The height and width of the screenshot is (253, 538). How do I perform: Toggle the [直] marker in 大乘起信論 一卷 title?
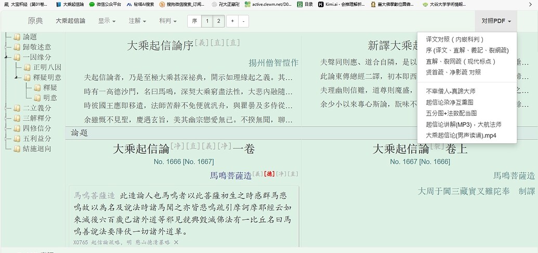(x=193, y=146)
